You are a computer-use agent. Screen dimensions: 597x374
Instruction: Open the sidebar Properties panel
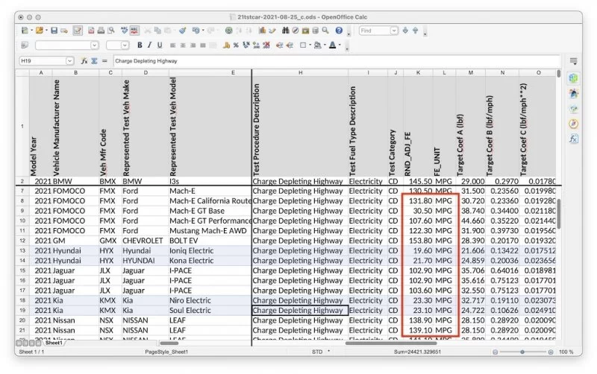573,78
